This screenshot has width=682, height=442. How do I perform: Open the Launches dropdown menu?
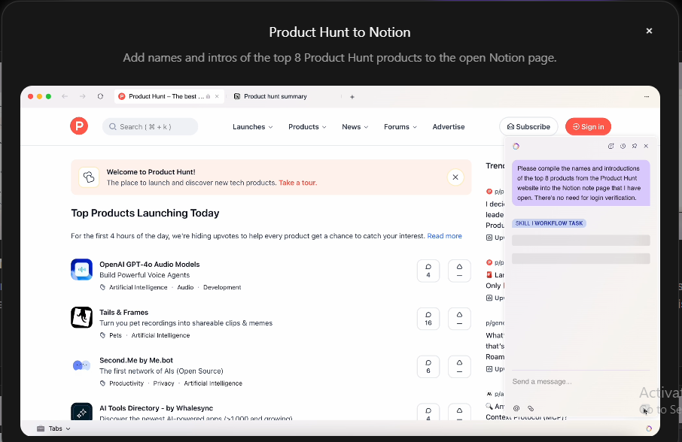[252, 126]
